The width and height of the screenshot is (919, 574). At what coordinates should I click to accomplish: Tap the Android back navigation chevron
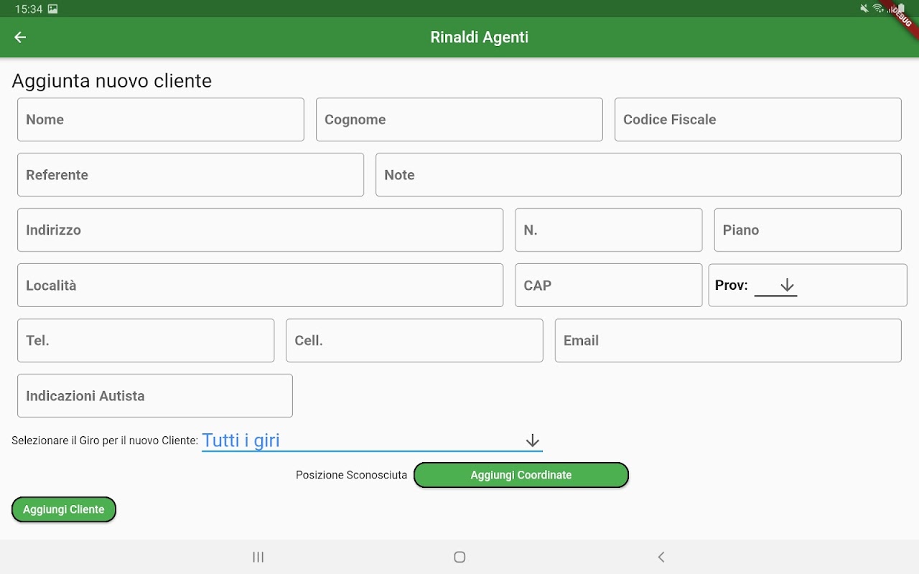click(661, 557)
